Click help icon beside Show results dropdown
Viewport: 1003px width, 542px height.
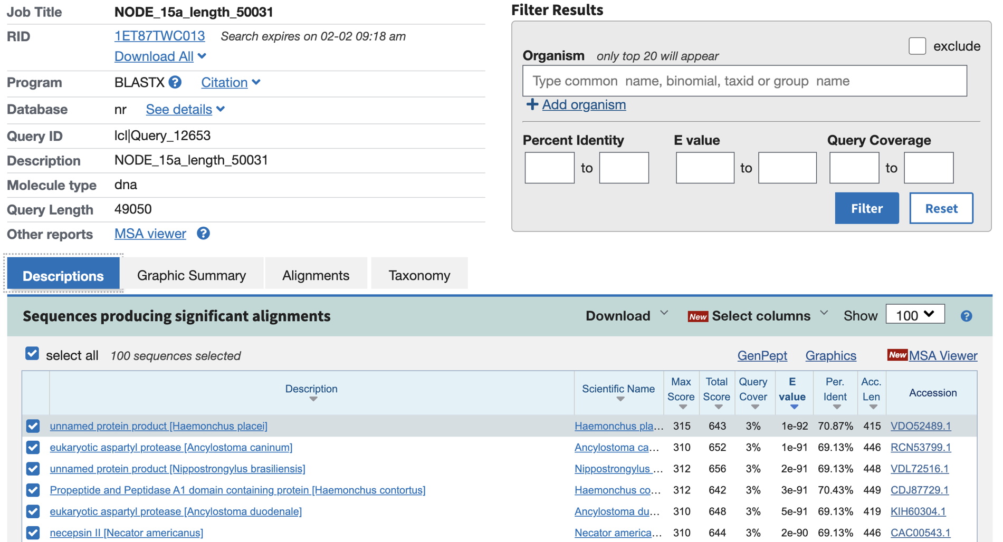pos(966,316)
